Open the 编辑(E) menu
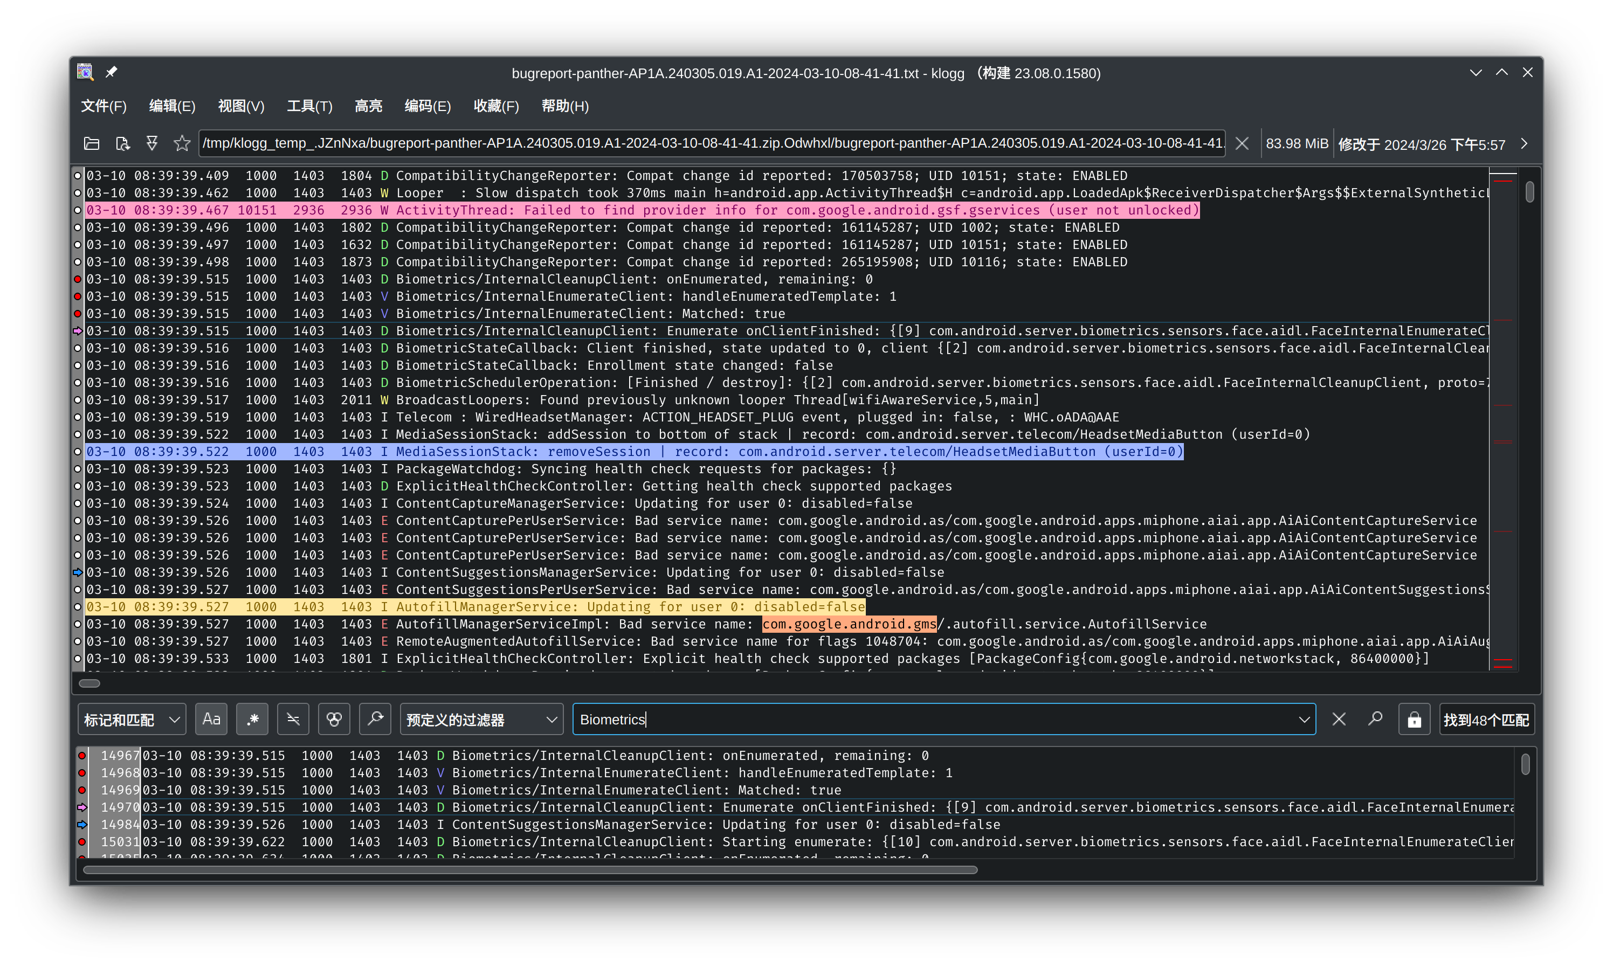Screen dimensions: 1613x968 172,106
